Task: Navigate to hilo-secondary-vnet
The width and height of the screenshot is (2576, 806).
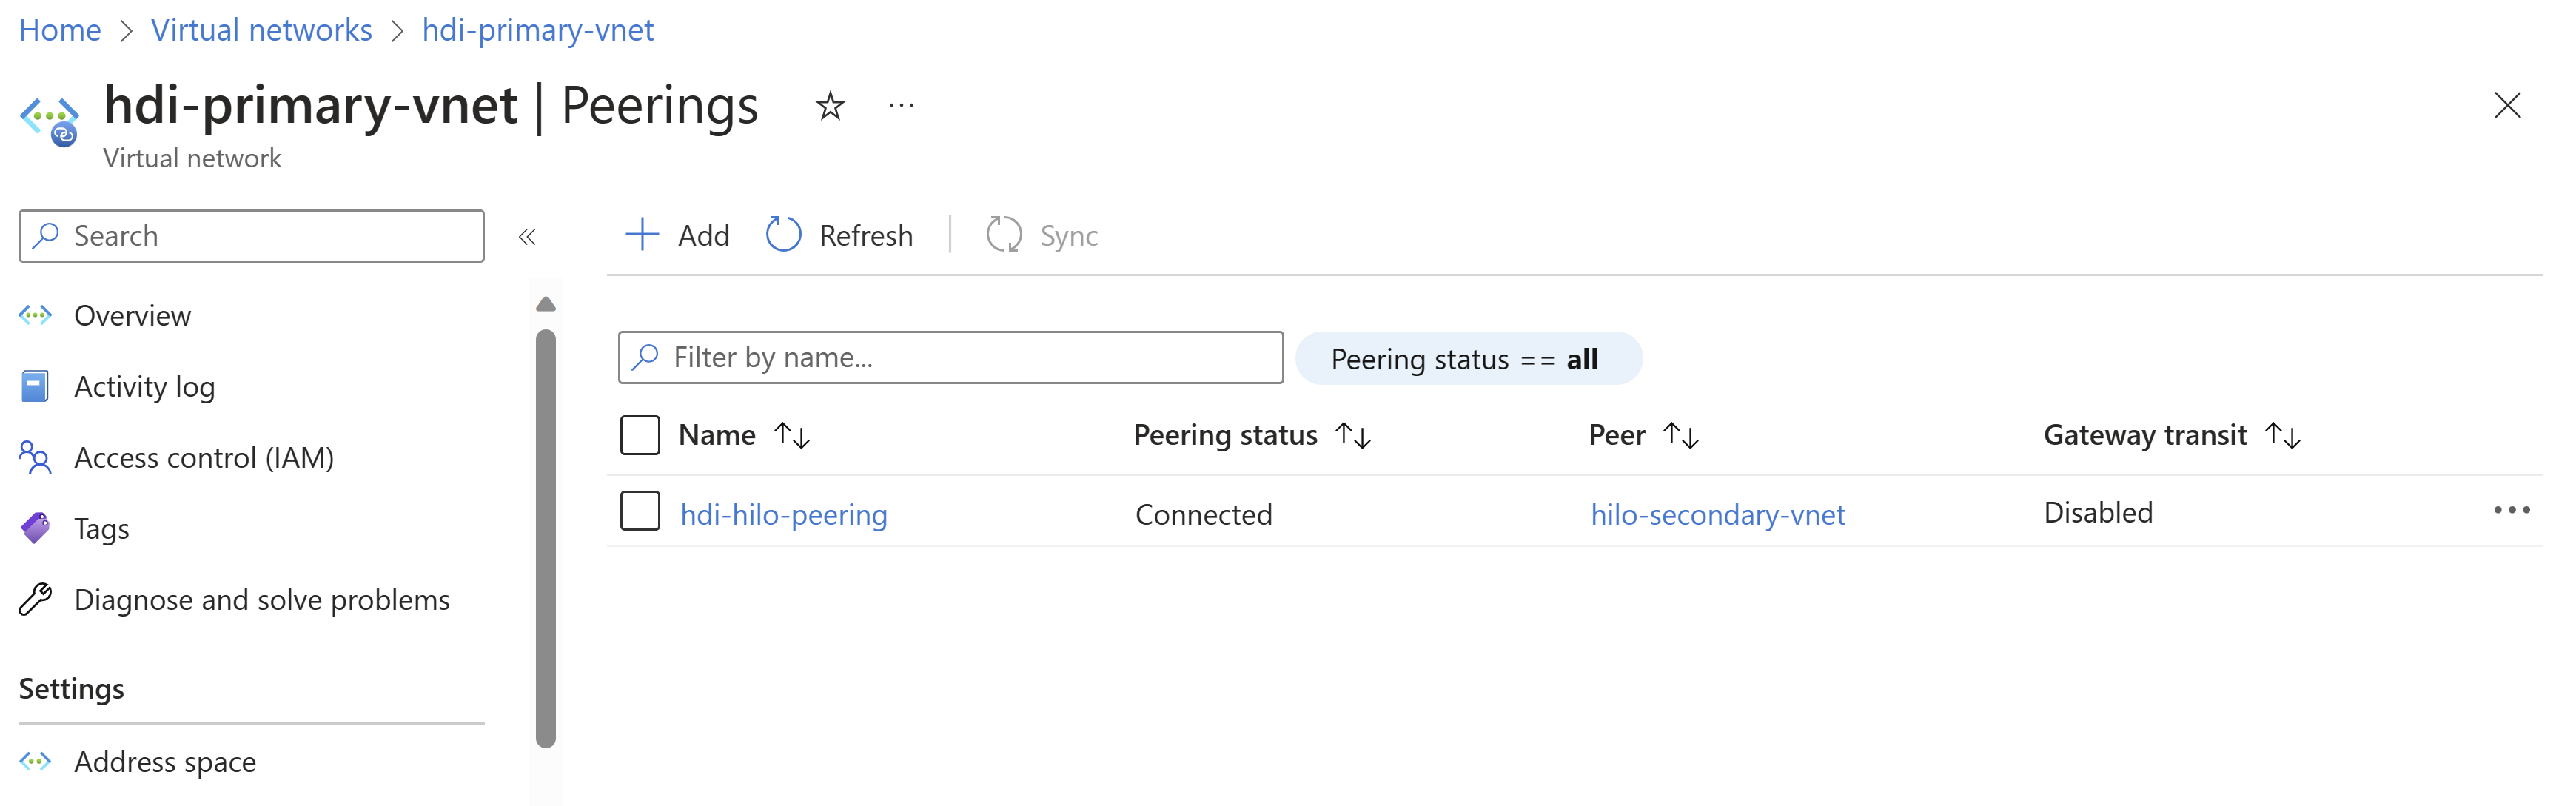Action: click(1718, 514)
